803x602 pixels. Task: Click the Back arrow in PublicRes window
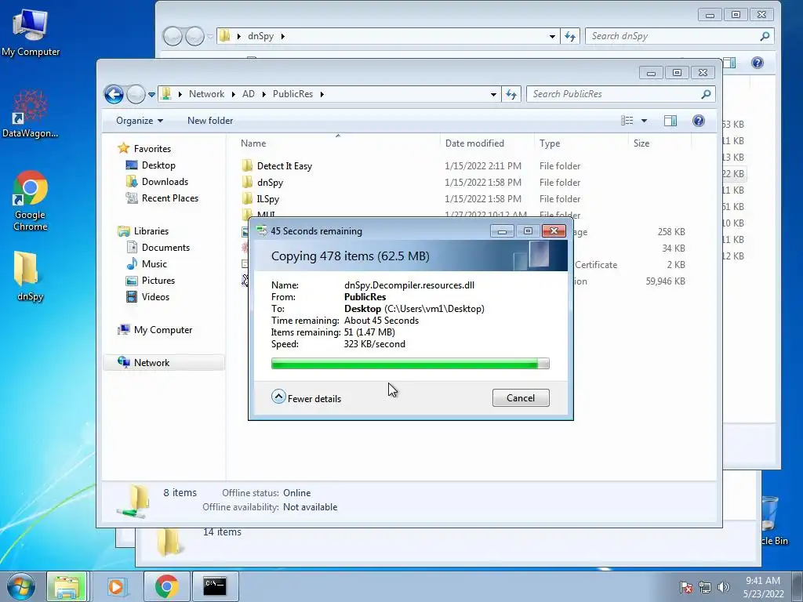pos(114,94)
